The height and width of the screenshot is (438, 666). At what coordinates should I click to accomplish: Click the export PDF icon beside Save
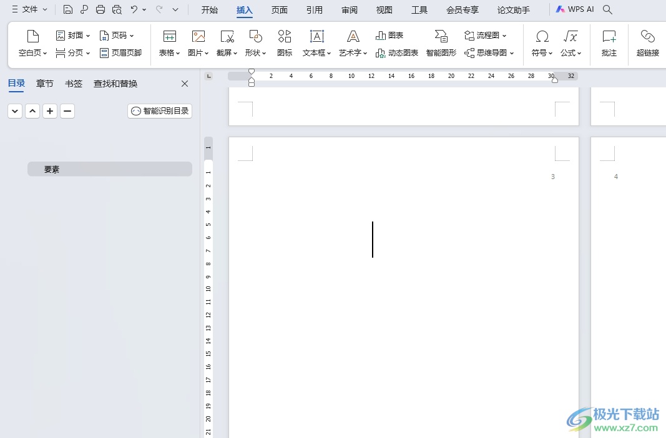(x=84, y=9)
